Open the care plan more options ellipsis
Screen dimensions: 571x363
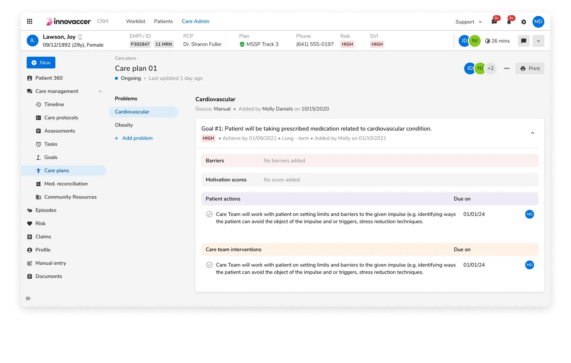(507, 68)
